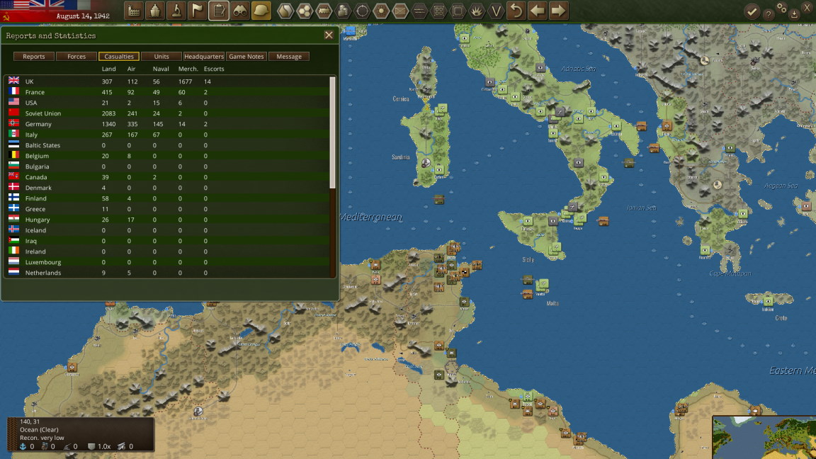Click the casualties list scrollbar thumb
This screenshot has height=459, width=816.
tap(332, 132)
